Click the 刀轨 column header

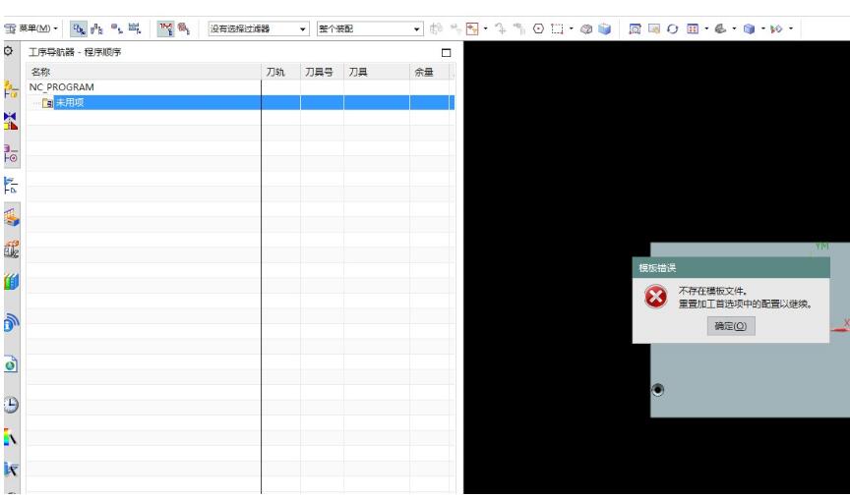pyautogui.click(x=276, y=72)
